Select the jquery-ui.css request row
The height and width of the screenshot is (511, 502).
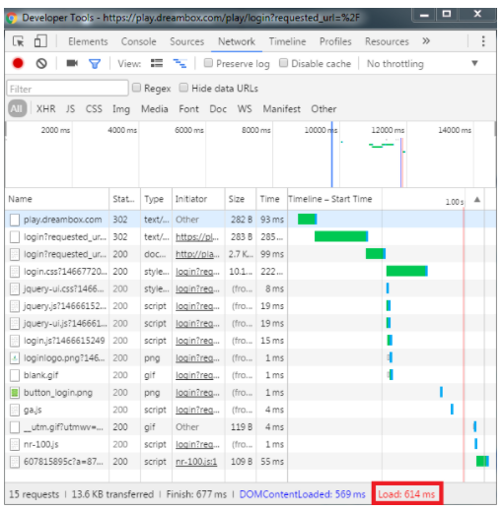pos(251,288)
